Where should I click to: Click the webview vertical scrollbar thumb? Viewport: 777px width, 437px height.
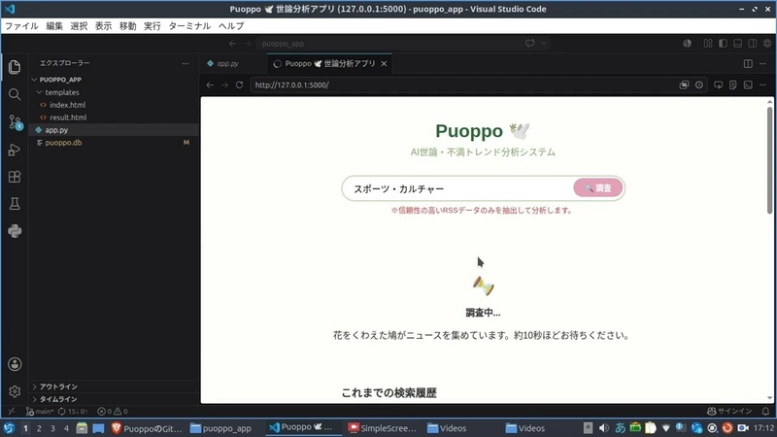[x=769, y=159]
